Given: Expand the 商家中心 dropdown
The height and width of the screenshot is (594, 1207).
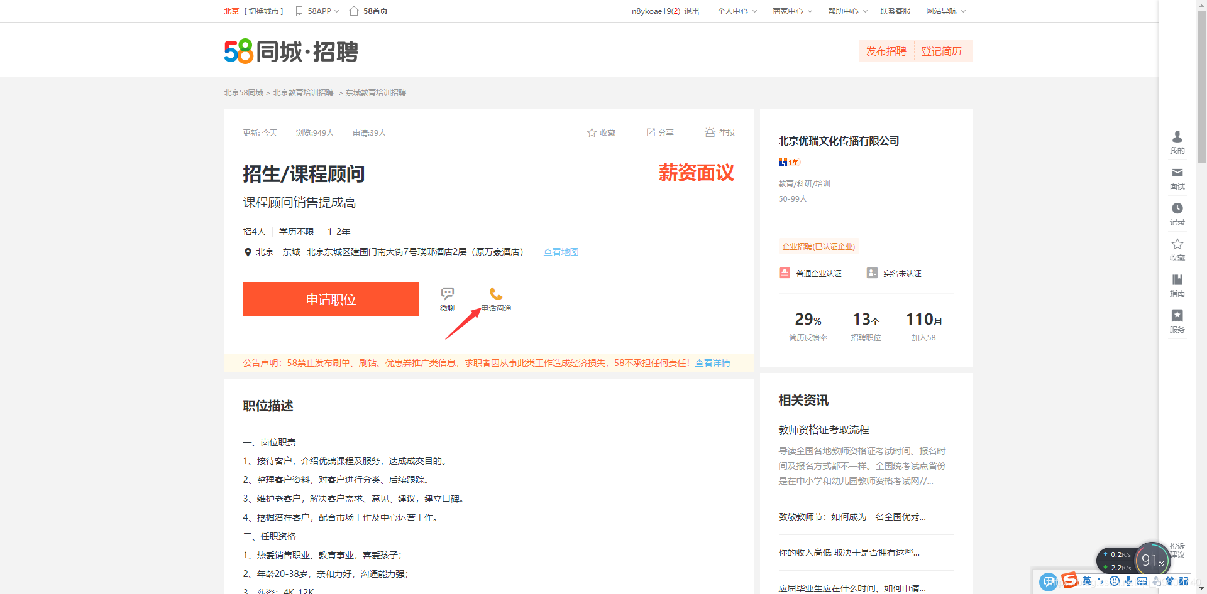Looking at the screenshot, I should point(810,11).
